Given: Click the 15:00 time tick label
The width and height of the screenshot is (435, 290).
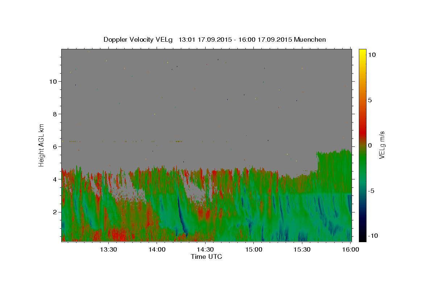Looking at the screenshot, I should pyautogui.click(x=253, y=249).
